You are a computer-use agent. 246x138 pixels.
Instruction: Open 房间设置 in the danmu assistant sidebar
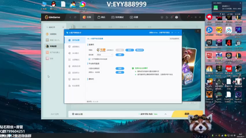pos(75,40)
